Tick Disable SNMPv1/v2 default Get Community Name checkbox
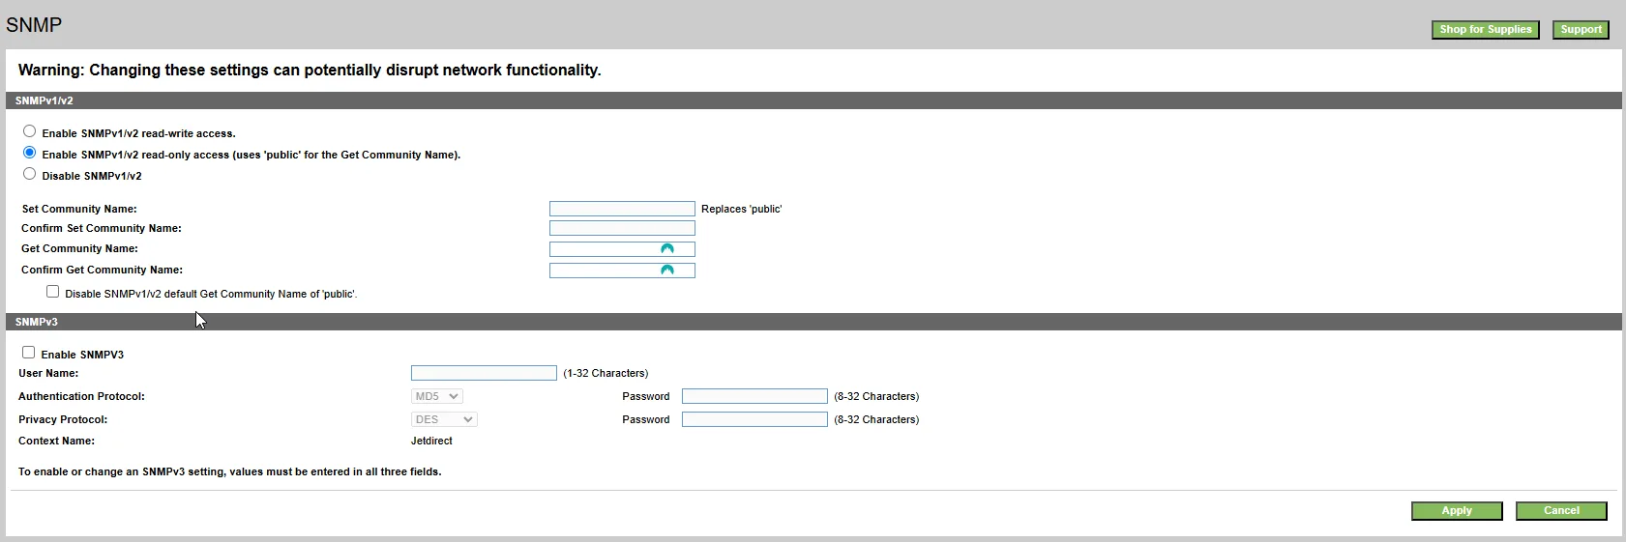This screenshot has width=1626, height=542. pos(52,292)
